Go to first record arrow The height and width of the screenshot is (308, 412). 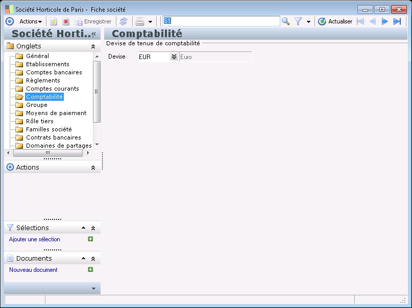point(360,21)
